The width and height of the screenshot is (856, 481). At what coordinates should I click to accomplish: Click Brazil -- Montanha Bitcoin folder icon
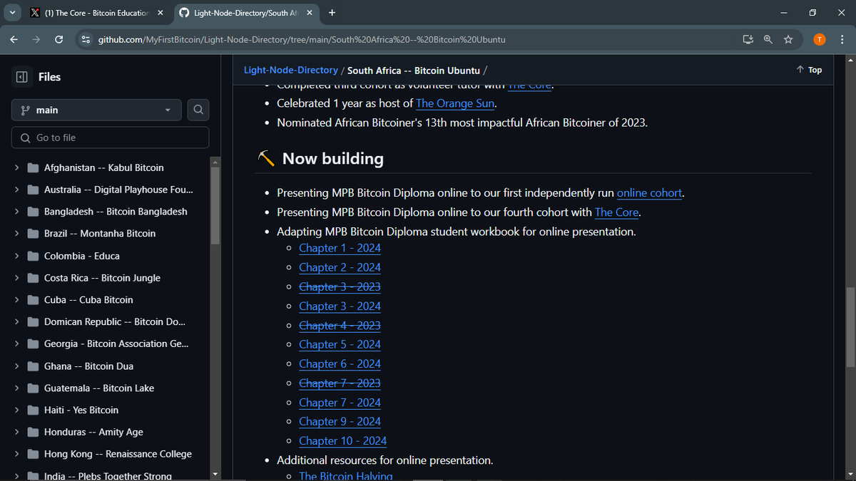point(33,234)
